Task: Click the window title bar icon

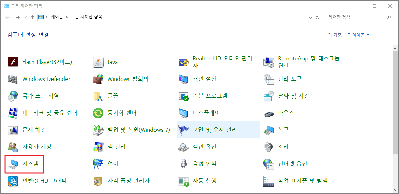Action: [x=6, y=6]
